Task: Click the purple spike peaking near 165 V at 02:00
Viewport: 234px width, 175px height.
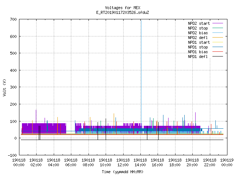Action: [36, 116]
